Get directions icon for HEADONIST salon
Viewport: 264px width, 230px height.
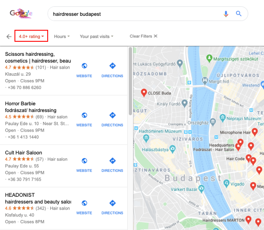coord(112,203)
